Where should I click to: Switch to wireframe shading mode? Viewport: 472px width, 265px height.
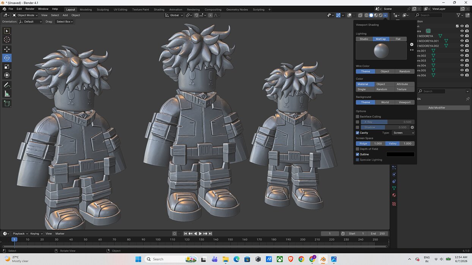[367, 15]
